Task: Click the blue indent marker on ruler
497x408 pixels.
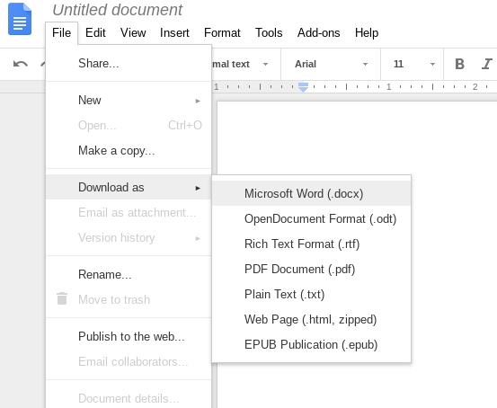Action: 304,87
